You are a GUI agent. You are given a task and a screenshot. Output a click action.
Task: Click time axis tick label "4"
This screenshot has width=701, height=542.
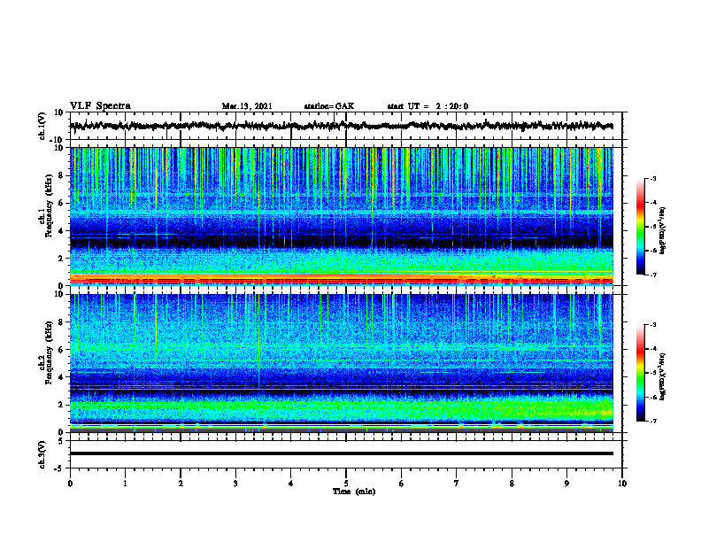[x=291, y=484]
